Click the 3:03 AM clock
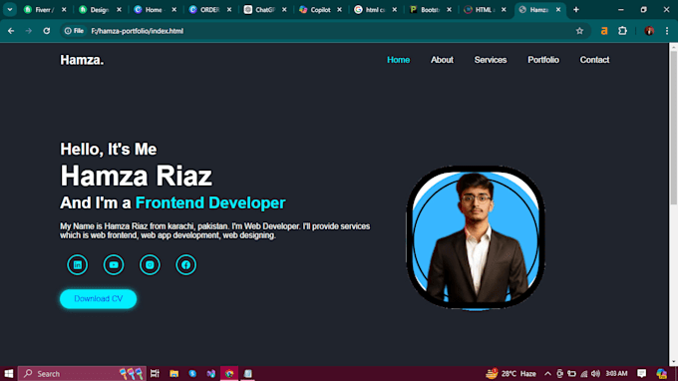Viewport: 678px width, 381px height. coord(616,373)
